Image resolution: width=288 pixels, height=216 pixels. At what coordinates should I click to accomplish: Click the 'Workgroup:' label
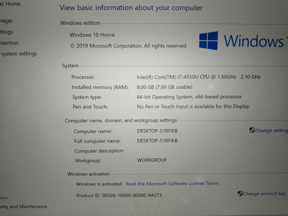[x=88, y=160]
